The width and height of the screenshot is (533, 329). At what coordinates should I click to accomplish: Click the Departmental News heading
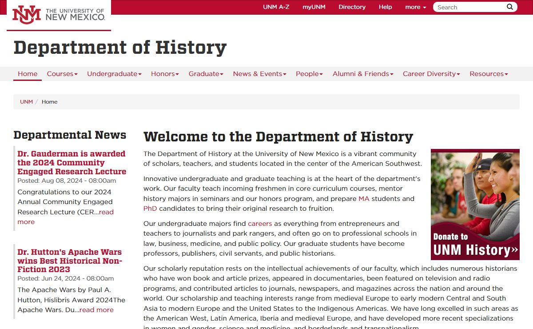[70, 135]
